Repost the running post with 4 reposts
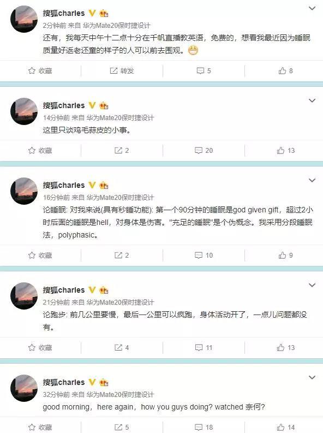 pos(122,348)
